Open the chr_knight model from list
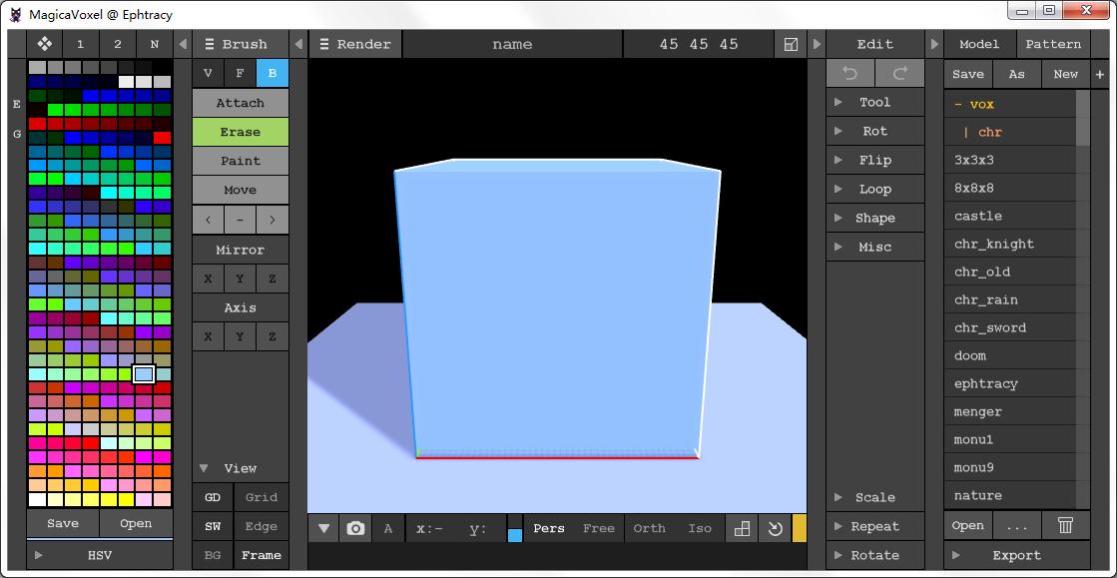1117x578 pixels. coord(994,244)
